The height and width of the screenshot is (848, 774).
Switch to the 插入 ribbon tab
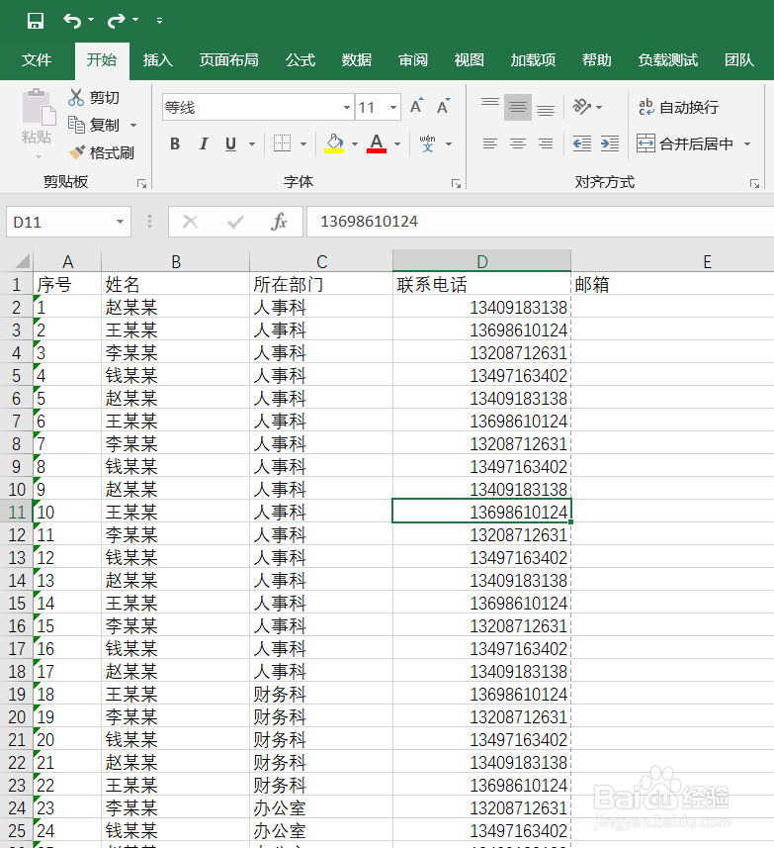tap(158, 59)
